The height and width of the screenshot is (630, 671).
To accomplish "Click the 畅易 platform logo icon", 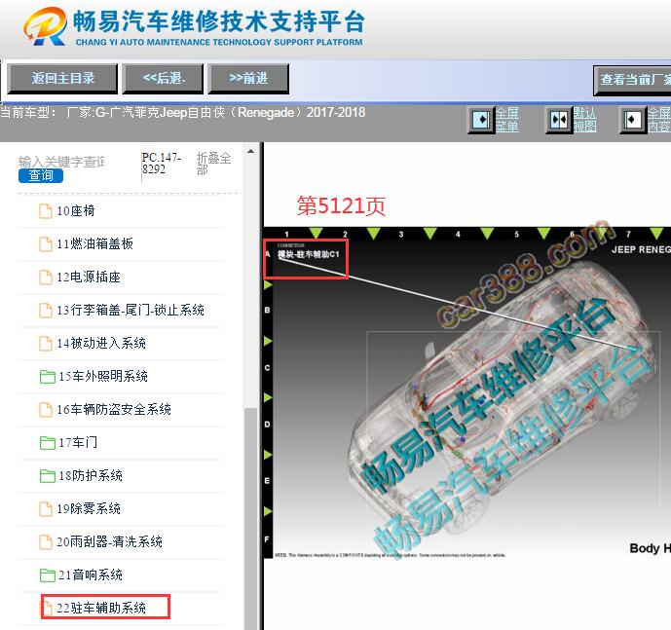I will click(46, 26).
